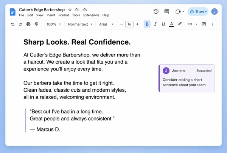Click the quote Best cut I've had

click(x=72, y=115)
